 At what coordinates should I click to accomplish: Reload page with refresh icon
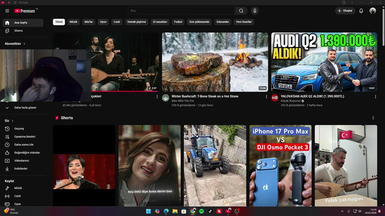click(15, 2)
